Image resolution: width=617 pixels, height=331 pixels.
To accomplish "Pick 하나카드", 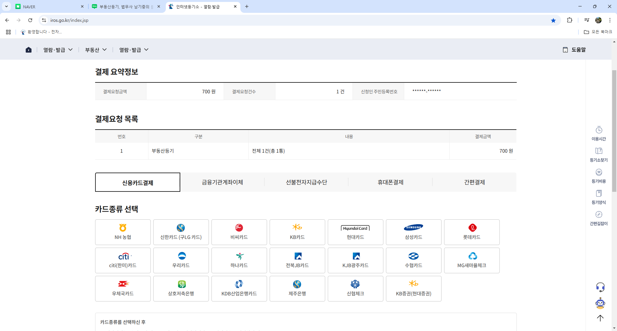I will pos(239,260).
